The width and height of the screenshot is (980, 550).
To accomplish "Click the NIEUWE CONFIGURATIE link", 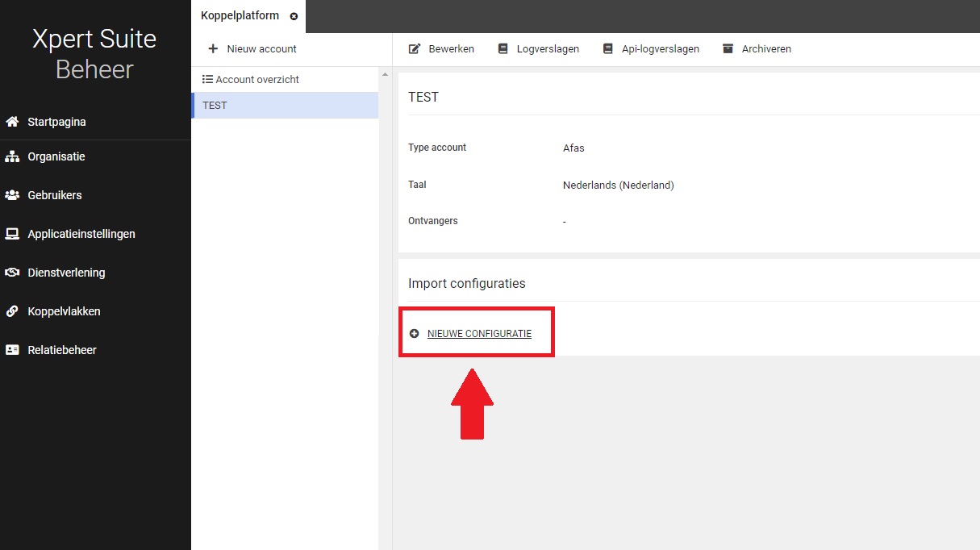I will click(x=479, y=334).
